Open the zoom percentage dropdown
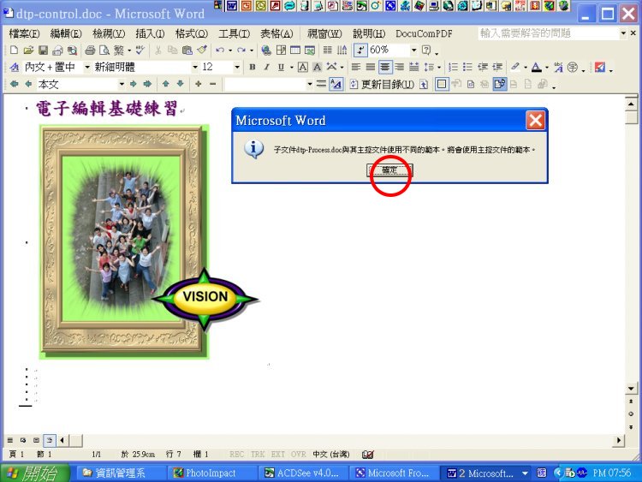Screen dimensions: 642x482 (414, 50)
